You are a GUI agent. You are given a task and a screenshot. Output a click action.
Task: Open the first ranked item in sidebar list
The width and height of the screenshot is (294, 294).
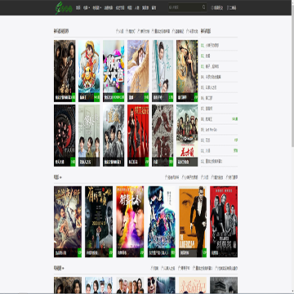click(x=210, y=46)
